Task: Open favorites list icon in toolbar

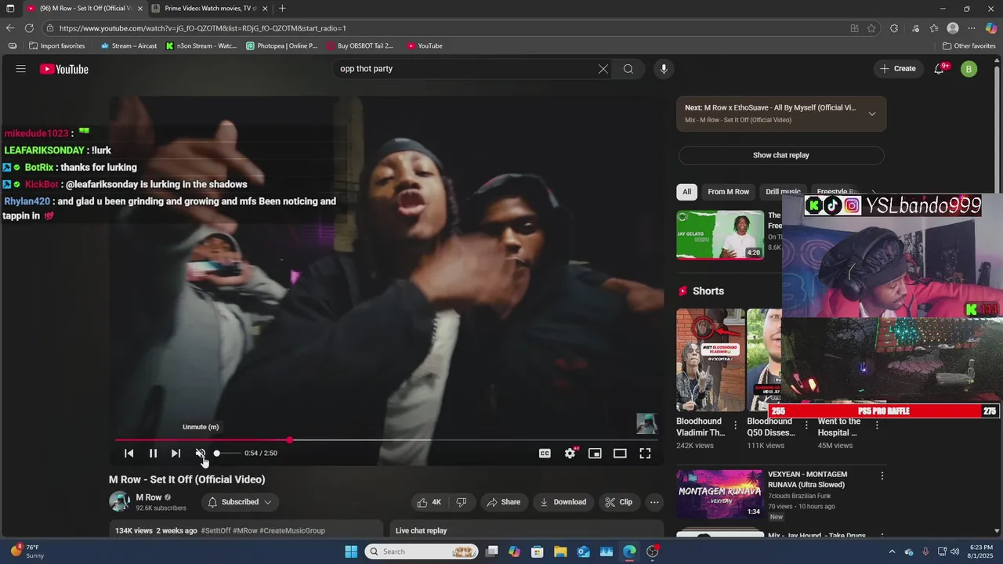Action: click(934, 28)
